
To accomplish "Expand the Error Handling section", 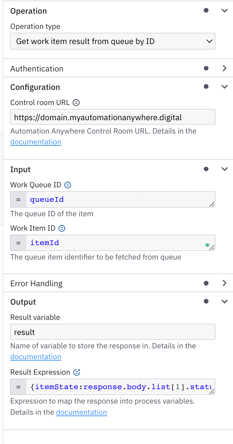I will (x=224, y=283).
